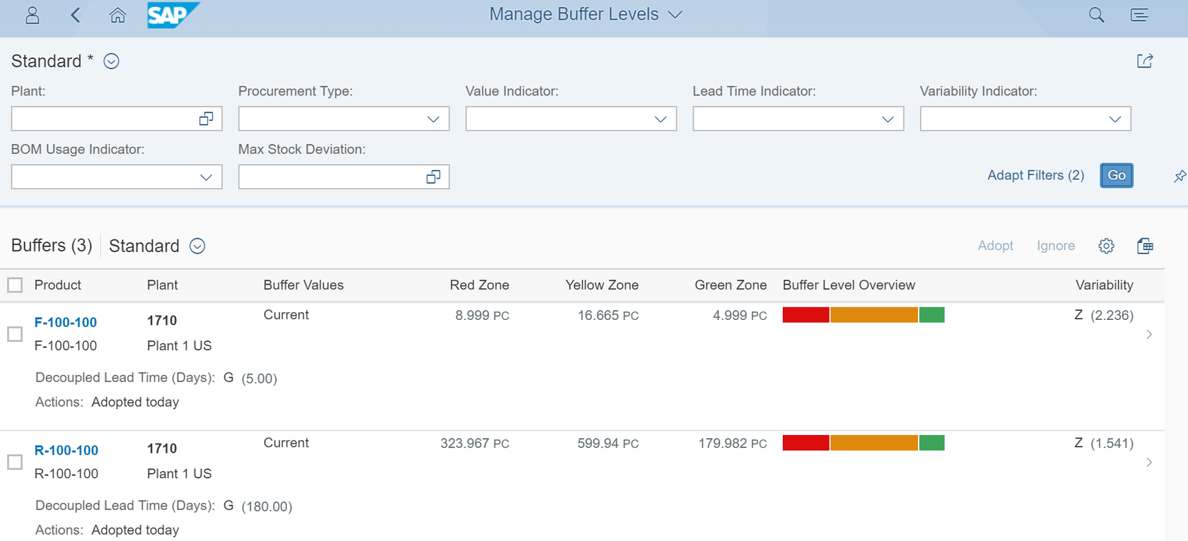The width and height of the screenshot is (1188, 541).
Task: Open Max Stock Deviation value help icon
Action: point(433,177)
